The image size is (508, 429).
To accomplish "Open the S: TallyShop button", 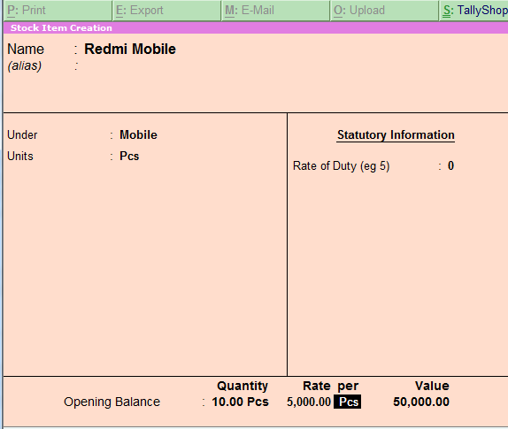I will [474, 11].
